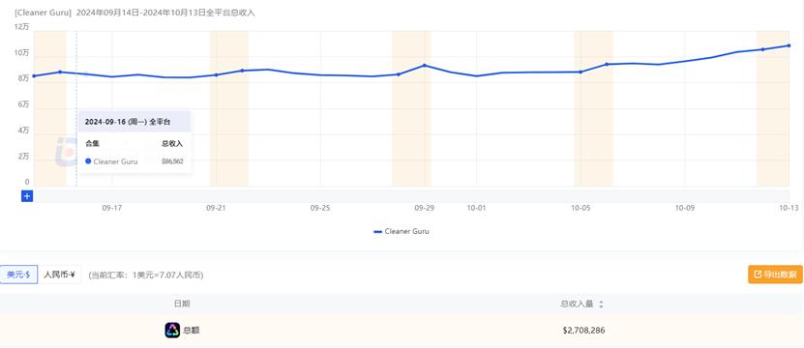Toggle Cleaner Guru series in chart legend
Screen dimensions: 804x348
click(402, 232)
